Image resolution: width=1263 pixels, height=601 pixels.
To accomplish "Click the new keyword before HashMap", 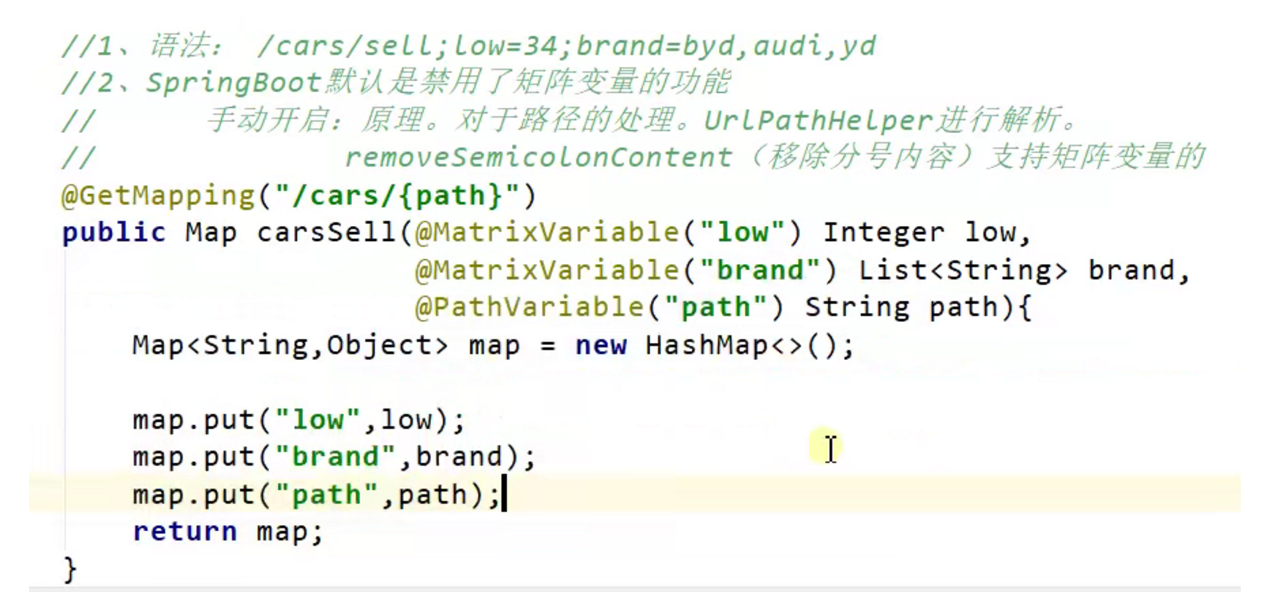I will point(600,345).
